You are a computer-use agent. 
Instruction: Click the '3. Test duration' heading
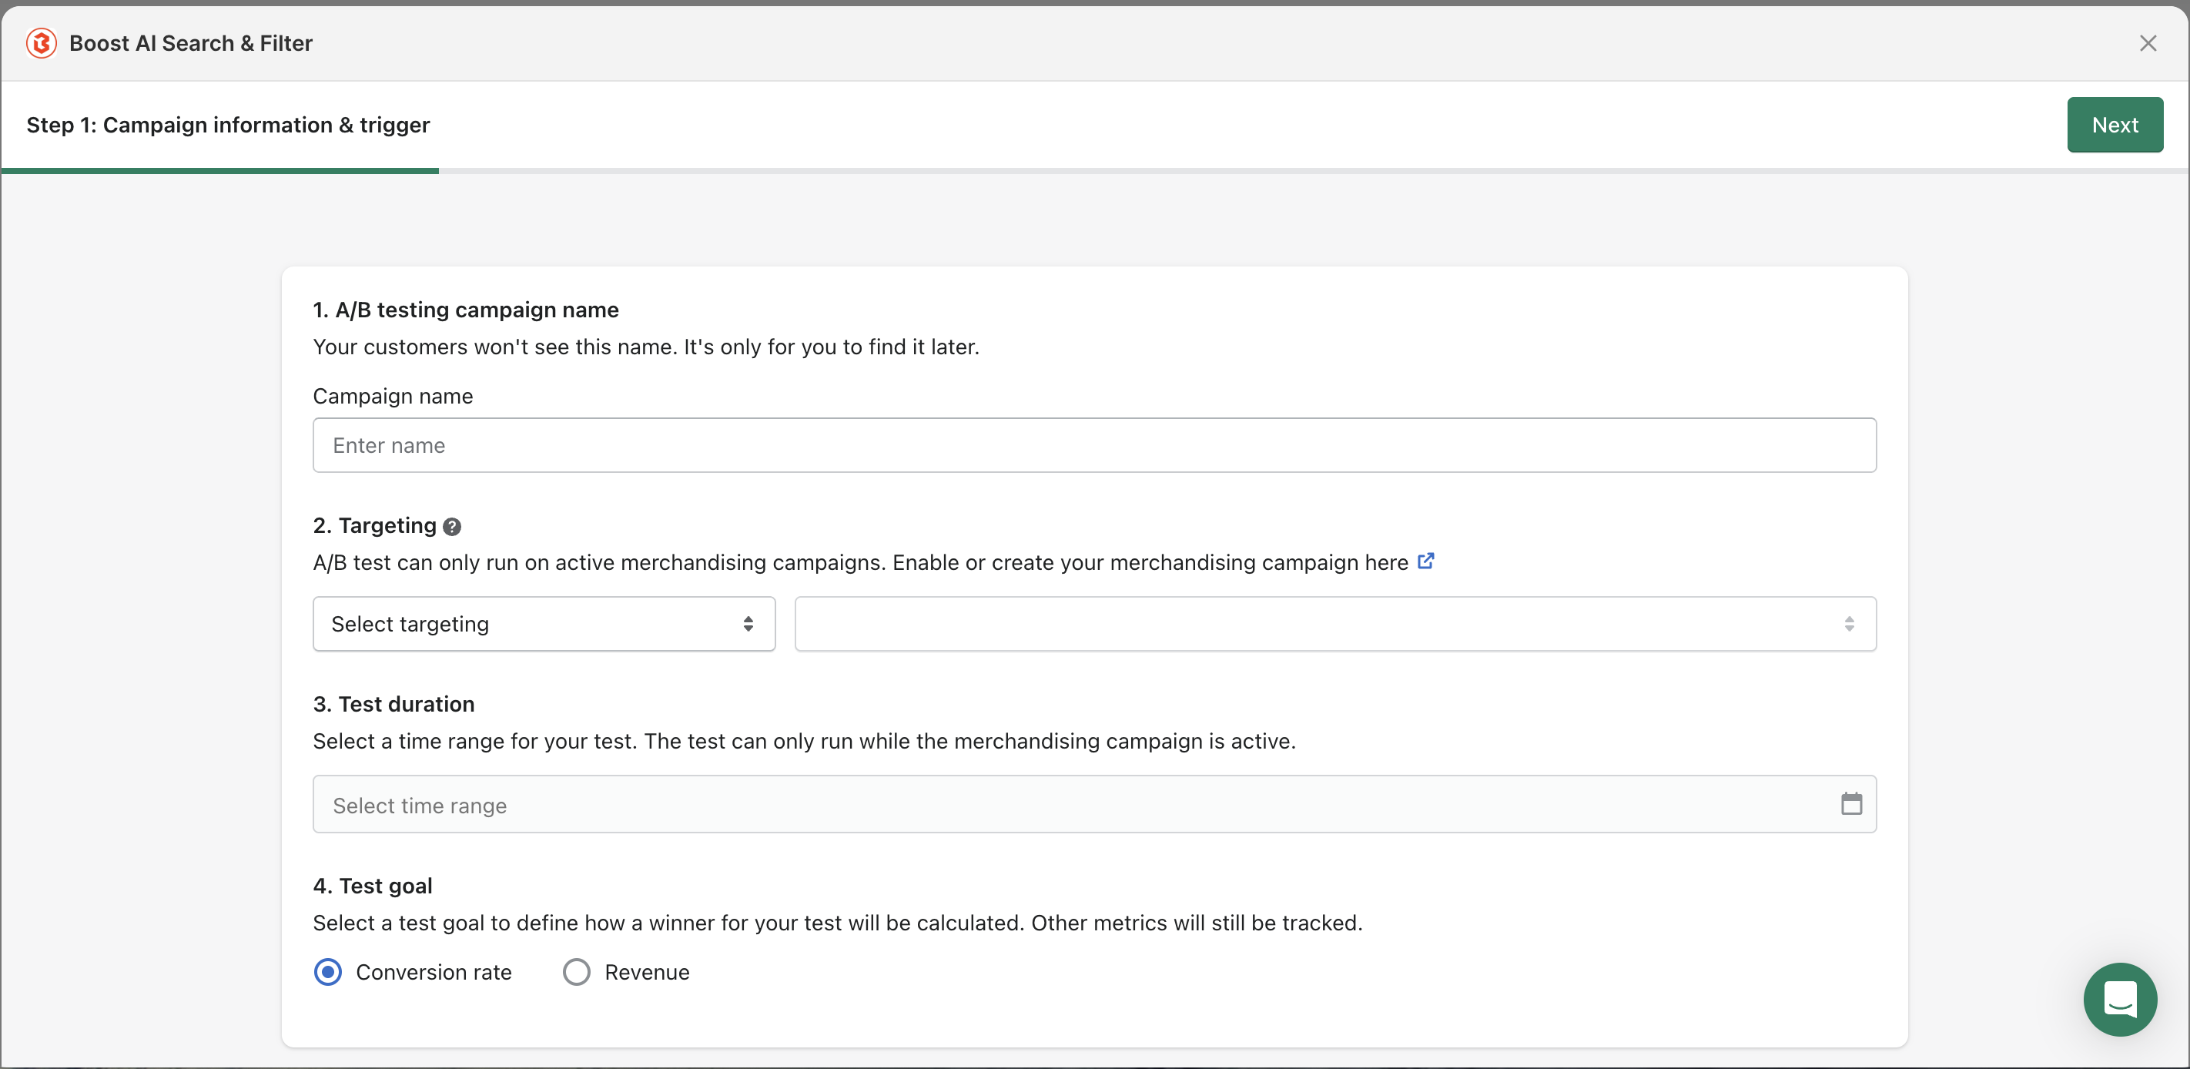pos(393,704)
